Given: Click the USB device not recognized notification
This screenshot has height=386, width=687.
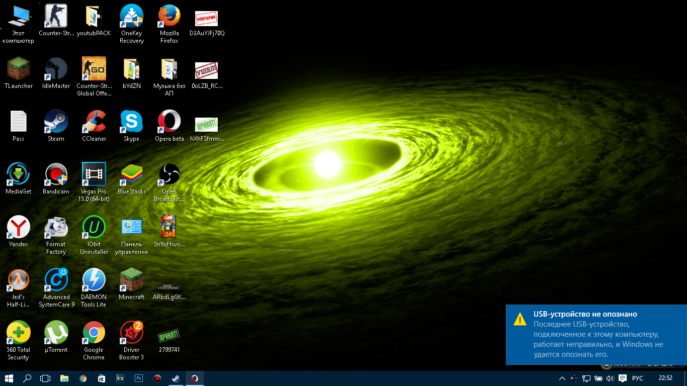Looking at the screenshot, I should (596, 334).
